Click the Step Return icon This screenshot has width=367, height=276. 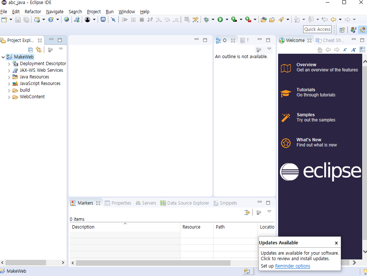click(x=176, y=20)
